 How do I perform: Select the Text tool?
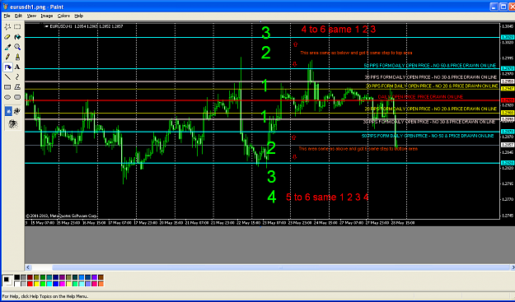[17, 67]
